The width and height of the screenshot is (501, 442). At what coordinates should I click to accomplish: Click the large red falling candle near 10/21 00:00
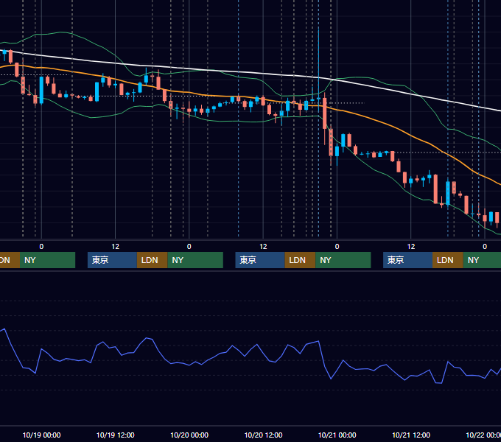pos(325,113)
